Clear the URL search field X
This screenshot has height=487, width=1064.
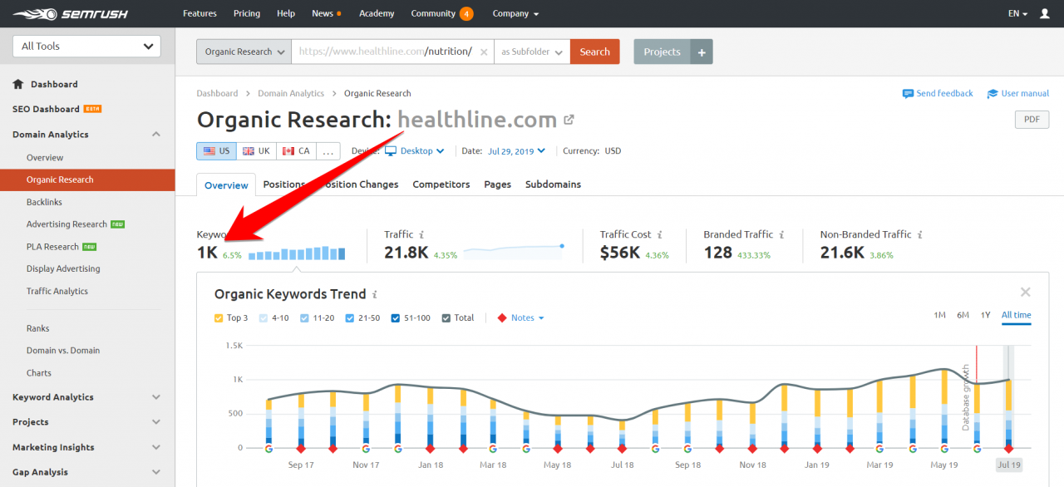pyautogui.click(x=484, y=52)
